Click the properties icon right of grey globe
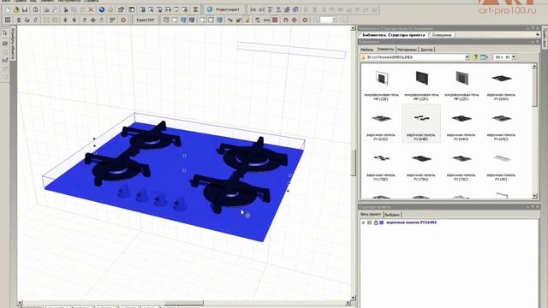Screen dimensions: 548x308 pyautogui.click(x=121, y=9)
